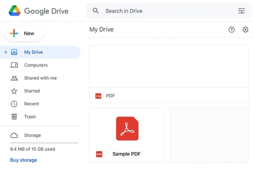Open search filter options icon
Viewport: 254px width, 169px height.
pyautogui.click(x=241, y=11)
